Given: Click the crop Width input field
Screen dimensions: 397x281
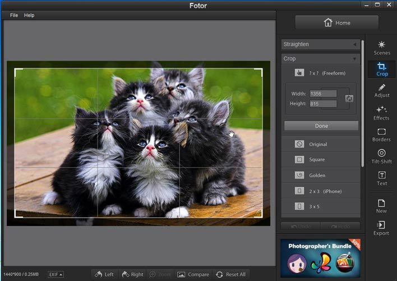Looking at the screenshot, I should pos(323,94).
